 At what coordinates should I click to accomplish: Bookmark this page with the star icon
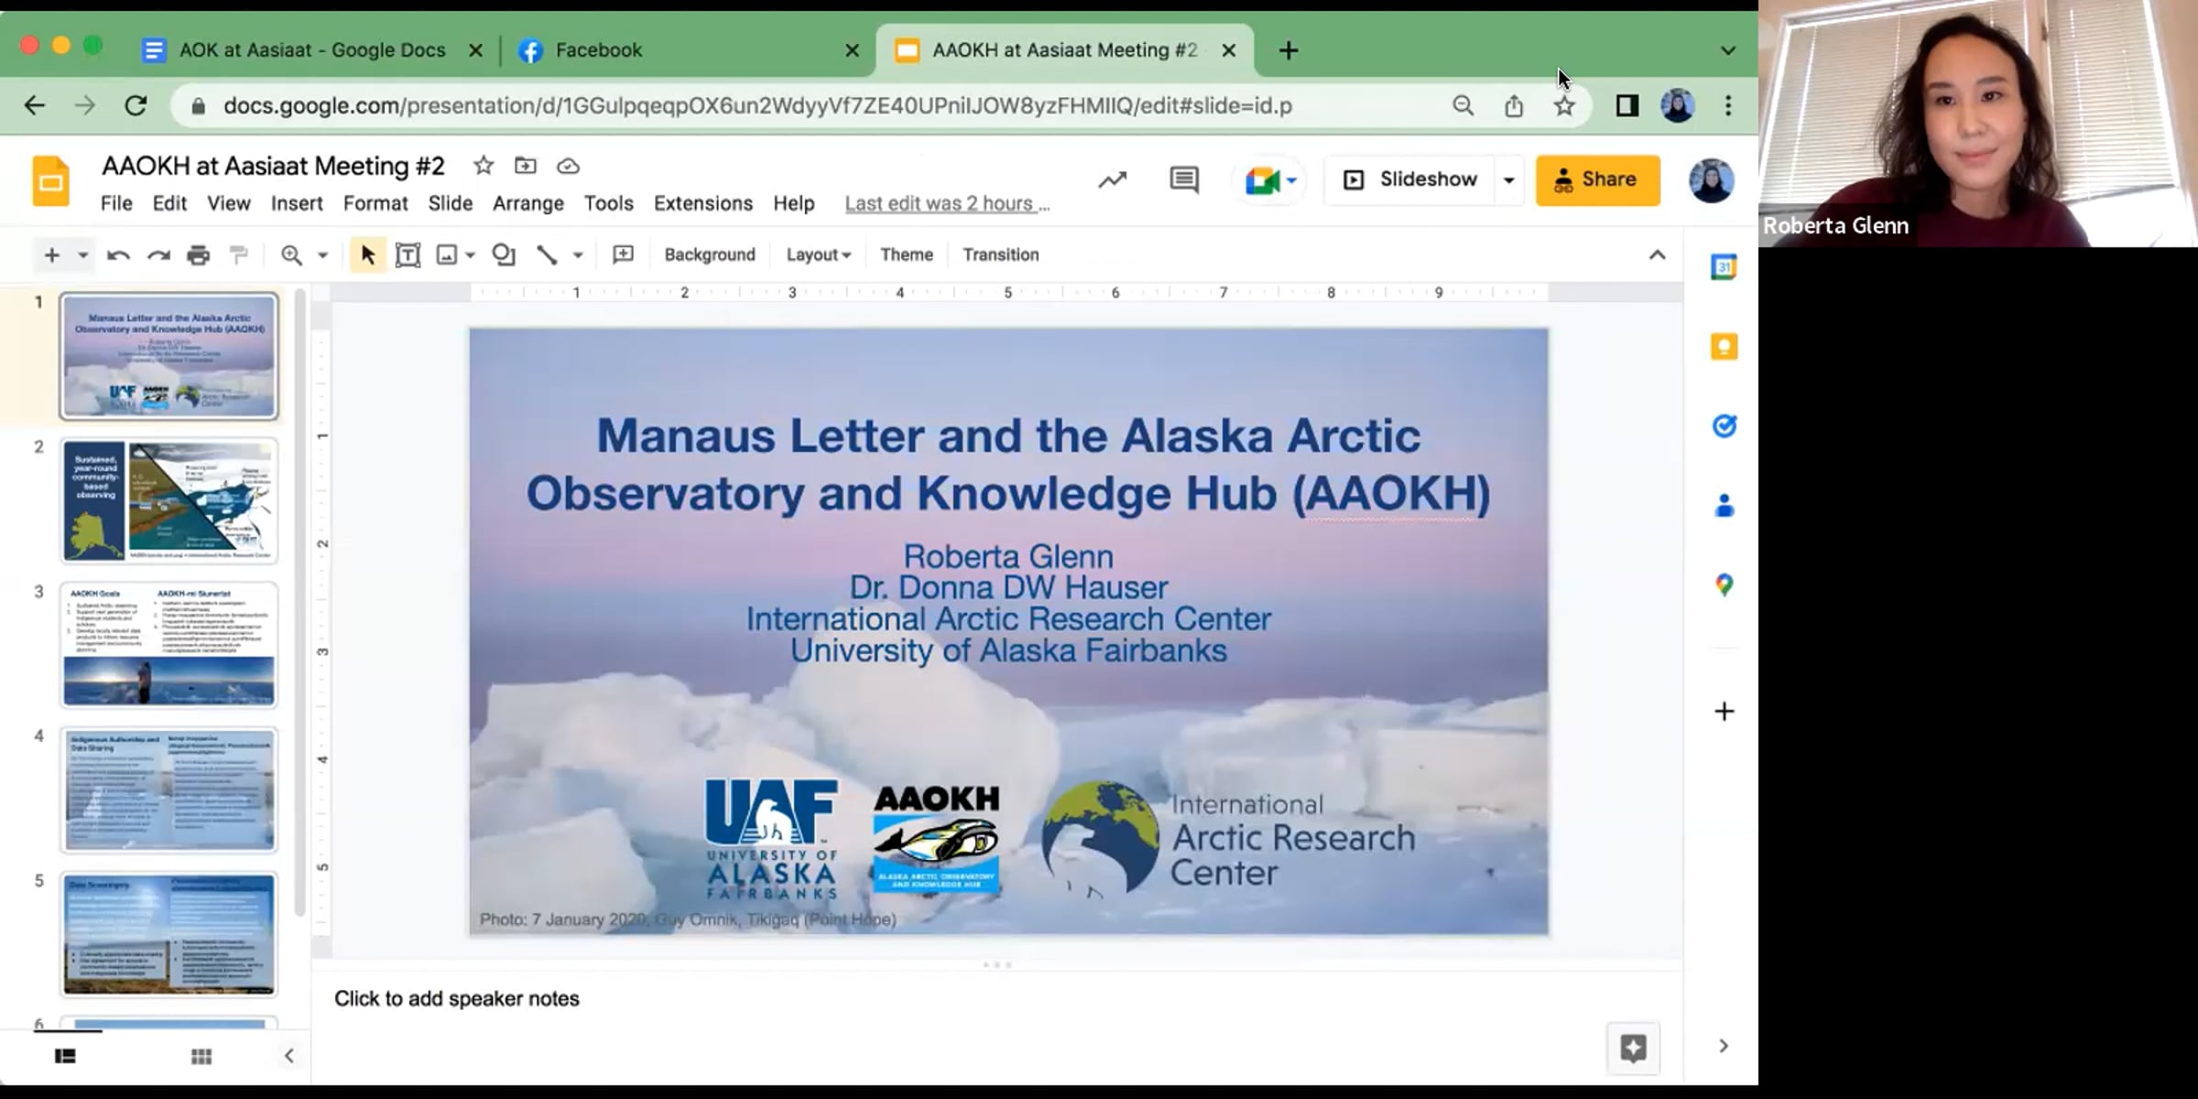click(1564, 106)
